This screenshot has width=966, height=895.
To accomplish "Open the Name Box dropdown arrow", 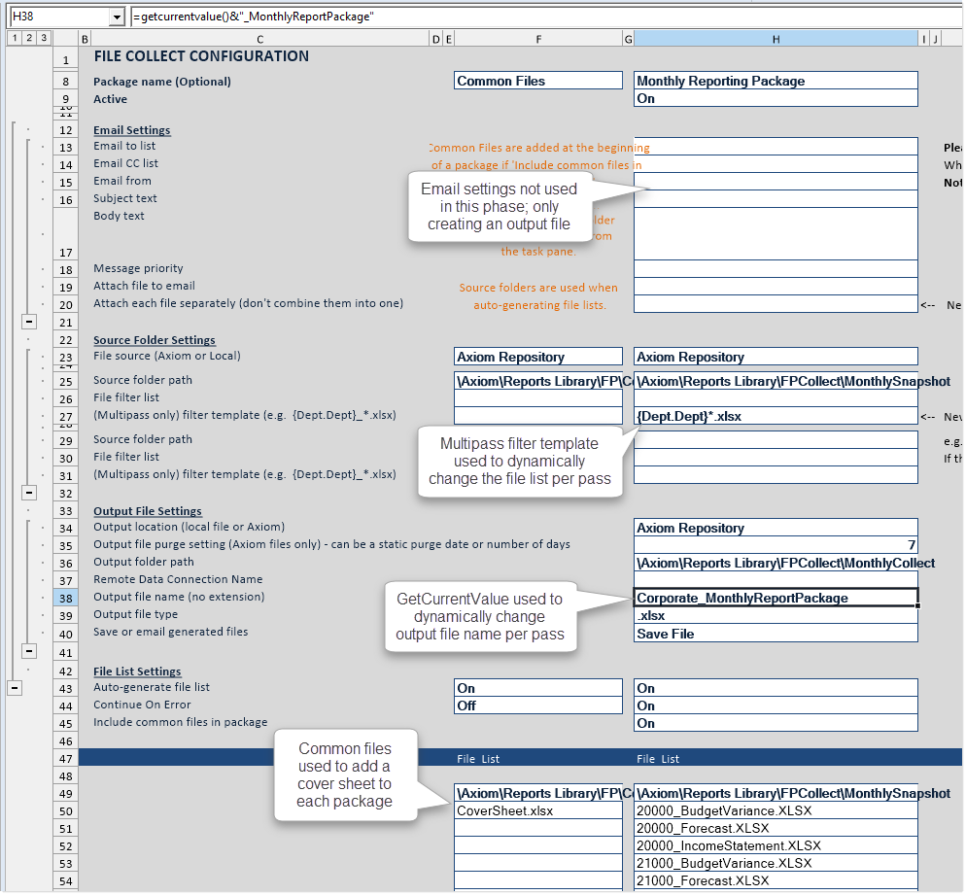I will tap(117, 17).
